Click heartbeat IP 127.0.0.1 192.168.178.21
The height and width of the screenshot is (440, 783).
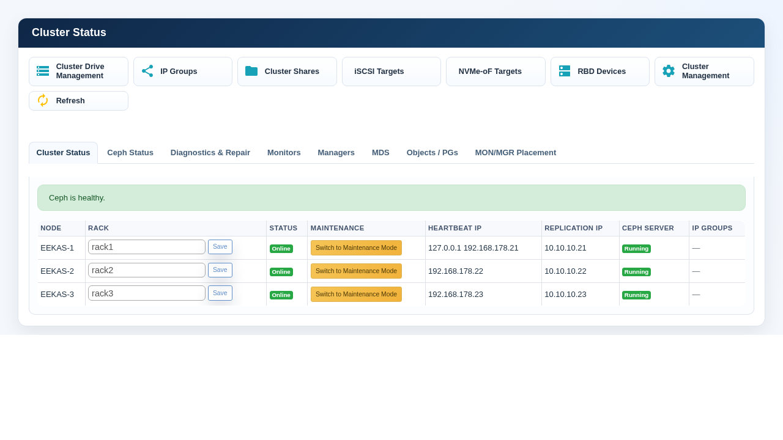tap(473, 248)
